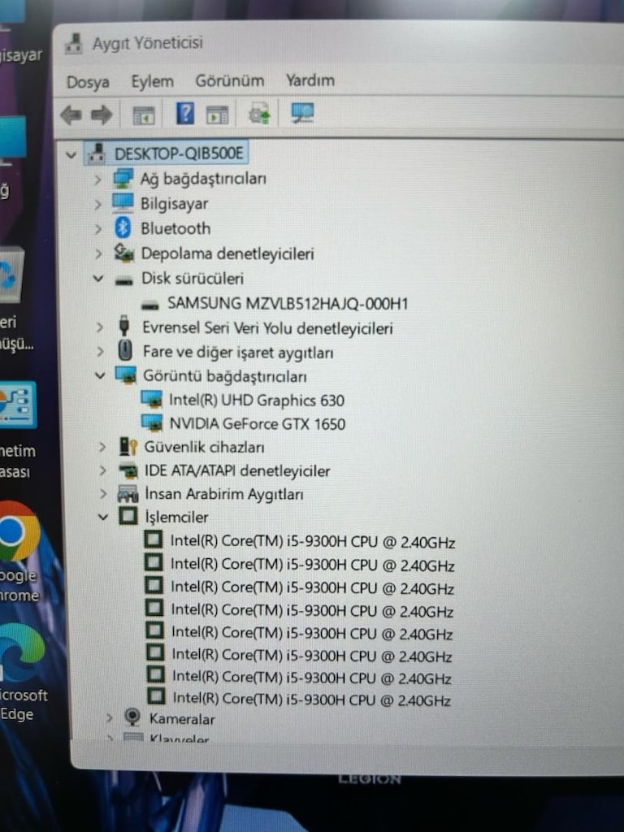Select the Intel(R) UHD Graphics 630 adapter
Viewport: 624px width, 832px height.
[257, 400]
